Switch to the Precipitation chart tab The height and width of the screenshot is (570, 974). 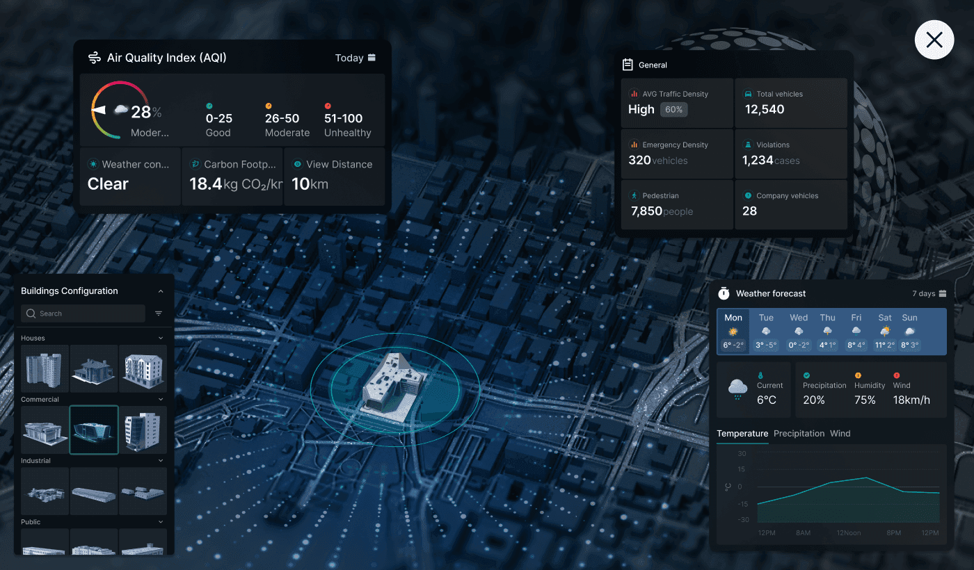pyautogui.click(x=799, y=434)
